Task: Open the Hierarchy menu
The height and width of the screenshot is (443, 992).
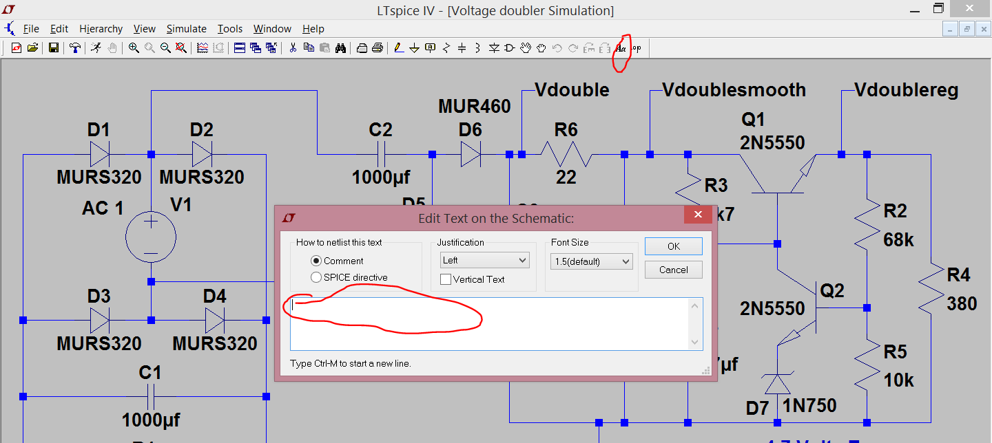Action: click(101, 29)
